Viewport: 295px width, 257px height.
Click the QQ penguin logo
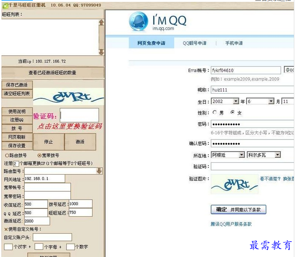(138, 21)
